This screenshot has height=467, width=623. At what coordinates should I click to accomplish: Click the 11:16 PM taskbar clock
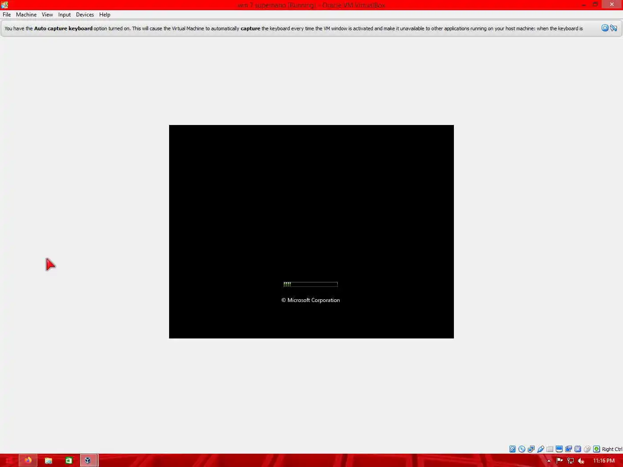click(x=604, y=461)
